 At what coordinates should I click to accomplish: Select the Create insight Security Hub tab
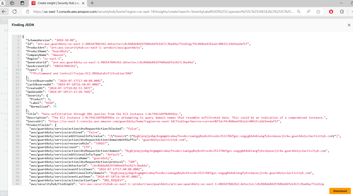58,3
